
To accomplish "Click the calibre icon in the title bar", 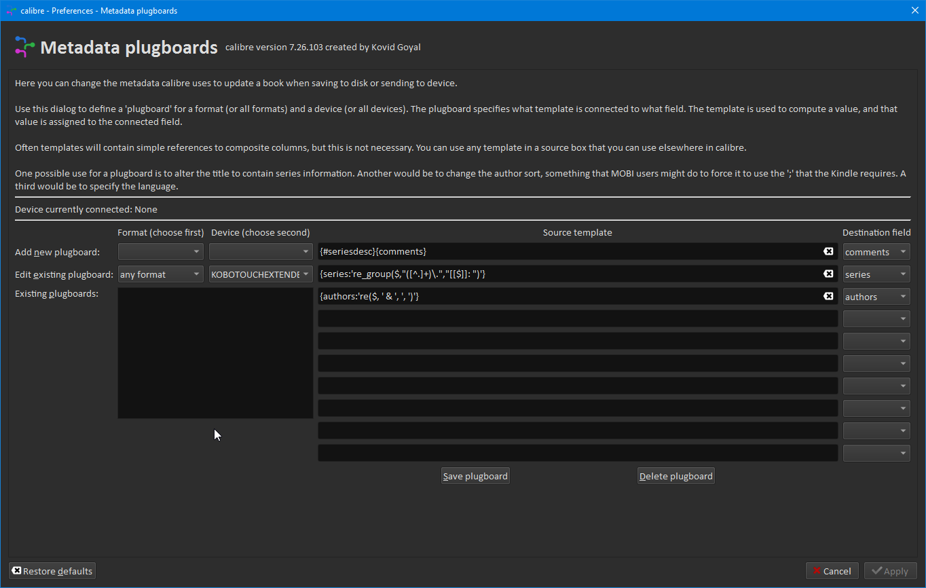I will coord(11,11).
